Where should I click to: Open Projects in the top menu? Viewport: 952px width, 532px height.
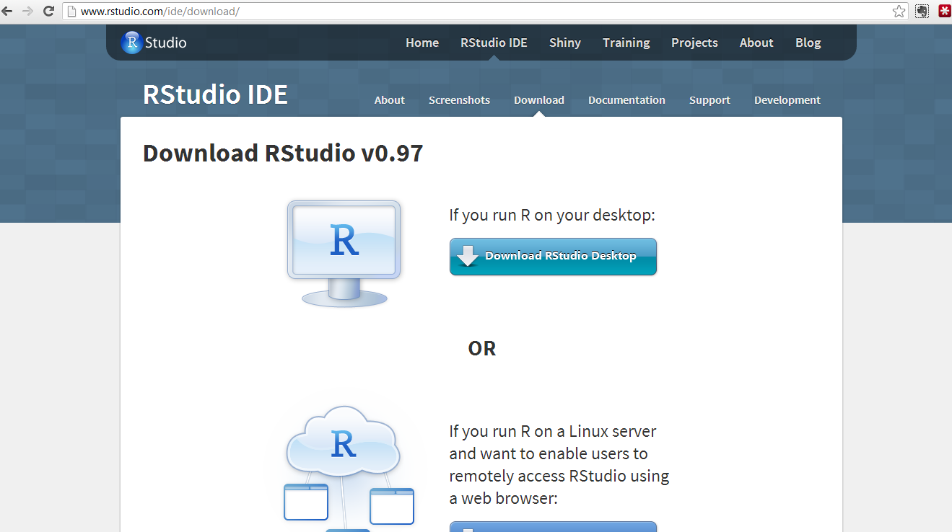pos(694,43)
